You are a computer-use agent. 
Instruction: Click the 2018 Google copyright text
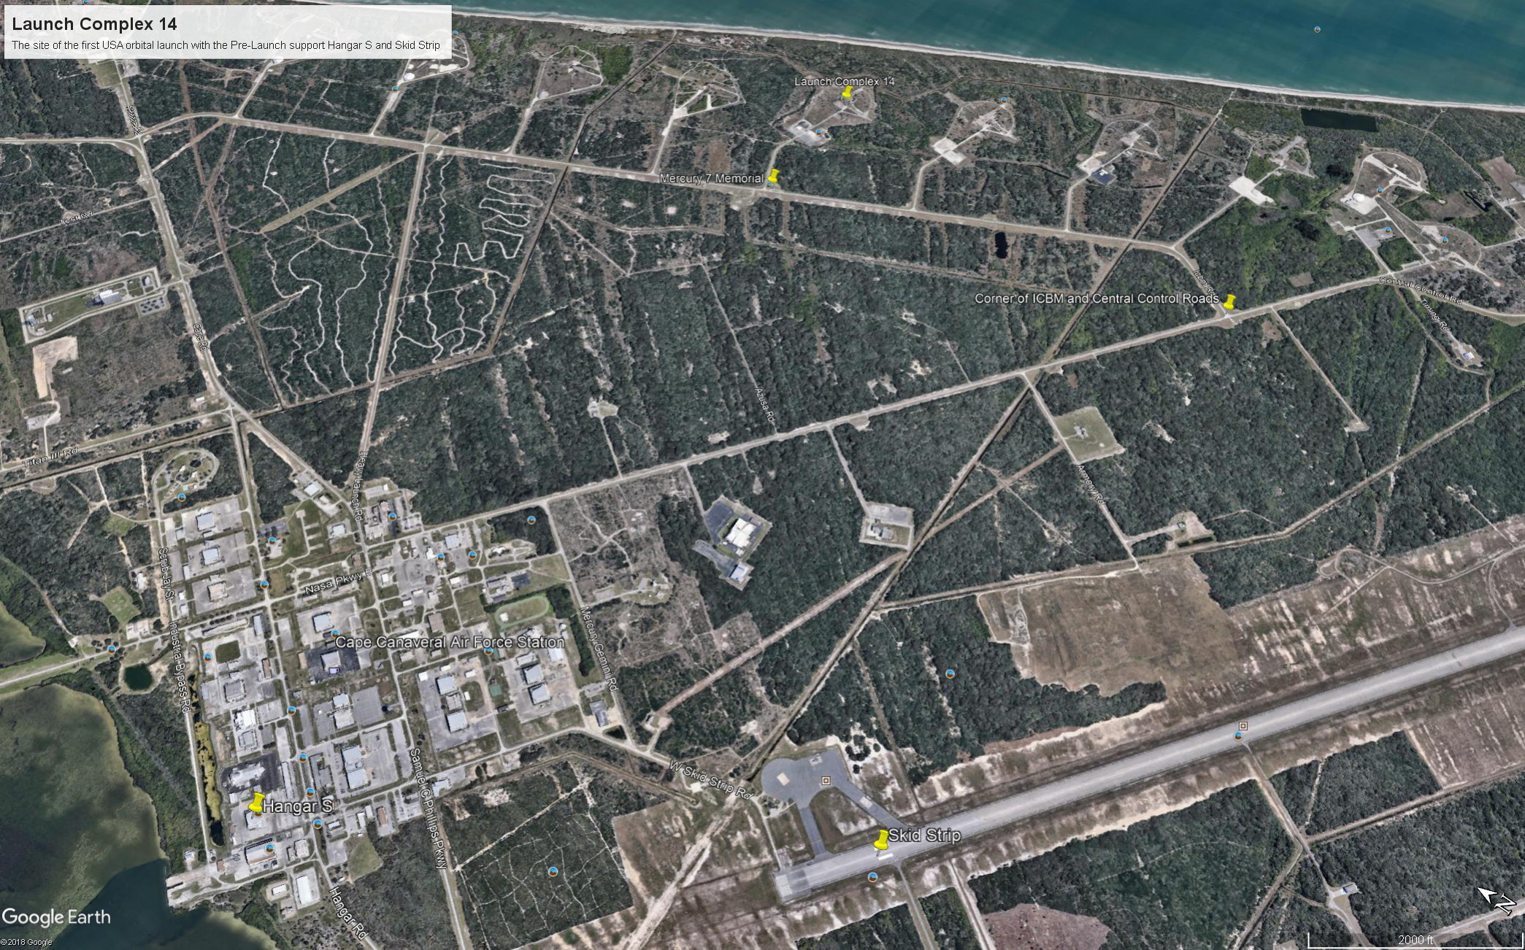pos(26,942)
